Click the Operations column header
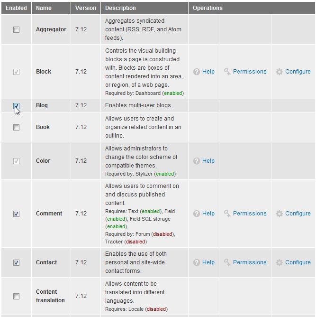316x317 pixels. (x=208, y=8)
